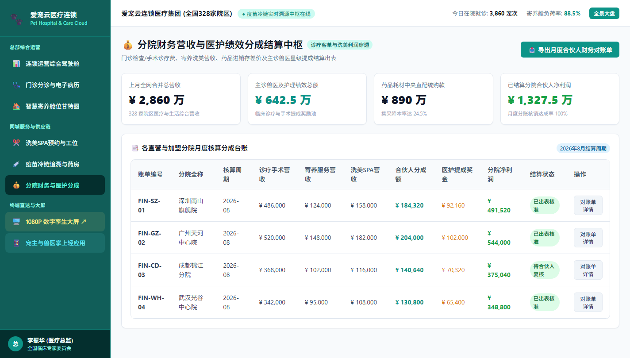Open 对账单详情 for FIN-GZ-02
Viewport: 630px width, 358px height.
(x=588, y=238)
